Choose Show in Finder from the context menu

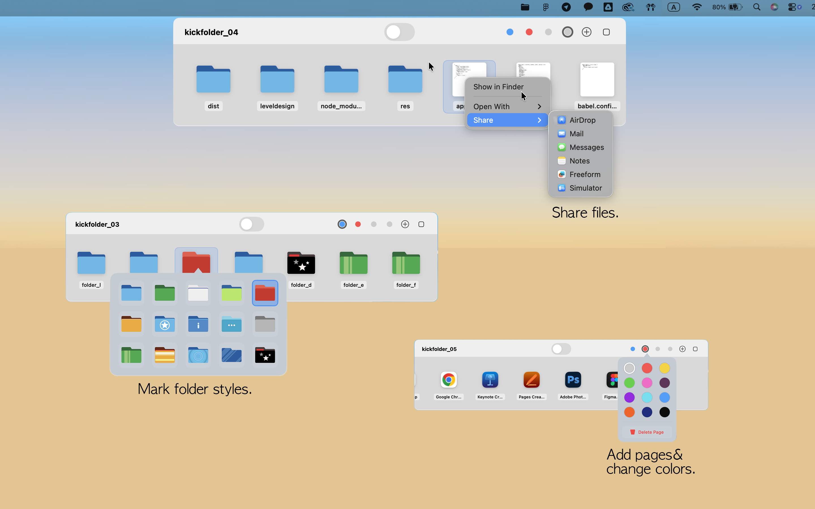(x=498, y=87)
